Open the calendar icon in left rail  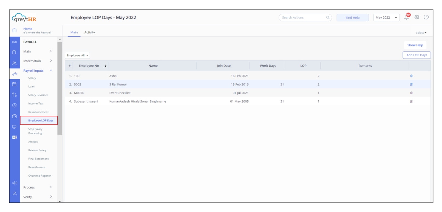15,84
